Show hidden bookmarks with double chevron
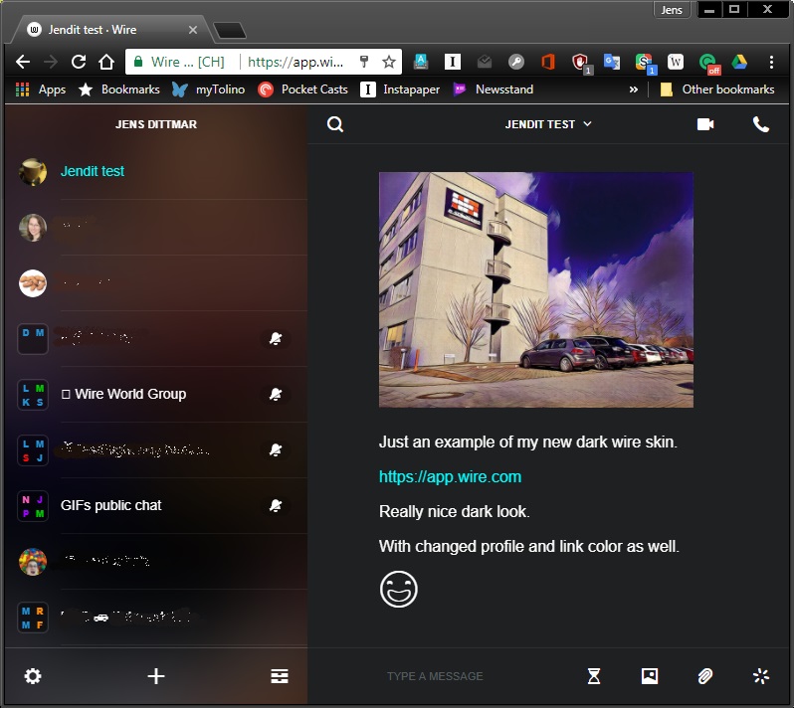794x708 pixels. pos(634,89)
